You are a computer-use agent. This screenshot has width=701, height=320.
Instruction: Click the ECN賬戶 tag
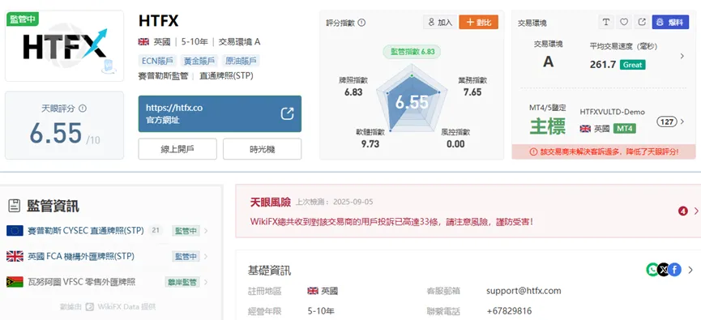pos(157,61)
